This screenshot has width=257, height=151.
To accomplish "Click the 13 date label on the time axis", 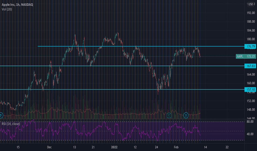I will [74, 147].
